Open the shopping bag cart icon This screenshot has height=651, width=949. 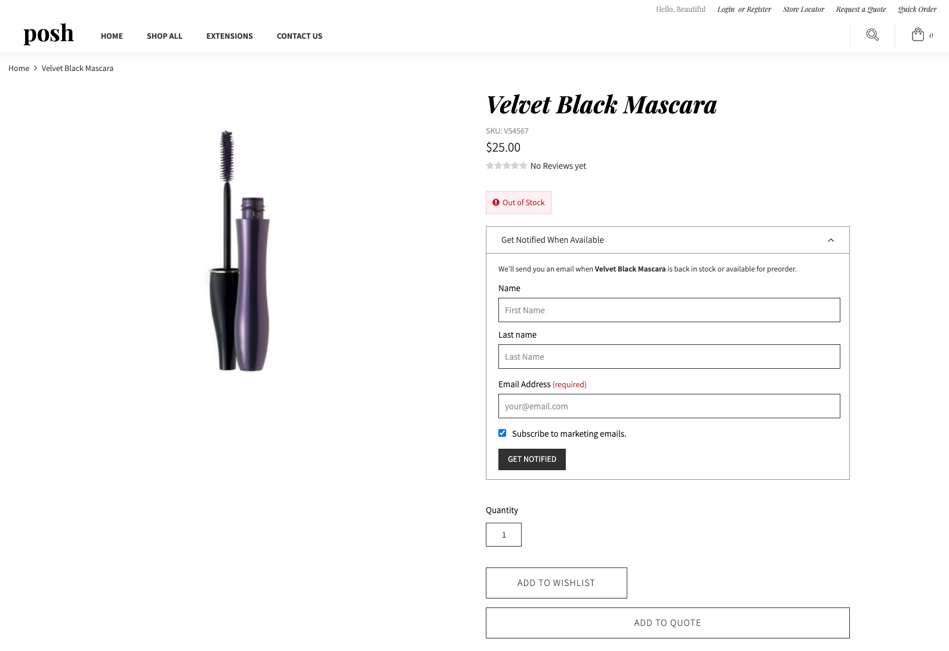point(918,35)
